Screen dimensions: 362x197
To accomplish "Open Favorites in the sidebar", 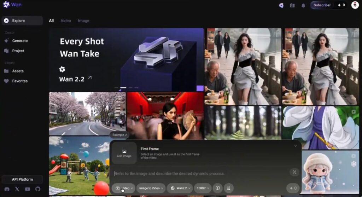I will point(20,81).
